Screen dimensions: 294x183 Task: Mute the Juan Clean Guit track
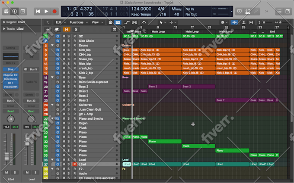pos(64,109)
